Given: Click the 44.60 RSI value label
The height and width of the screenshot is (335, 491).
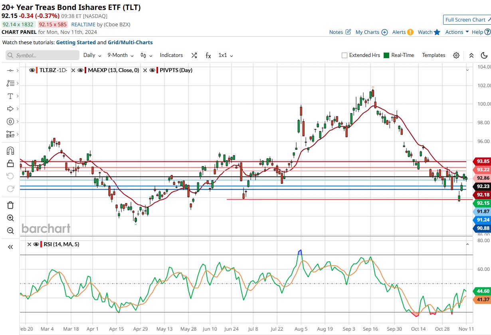Looking at the screenshot, I should pyautogui.click(x=481, y=291).
